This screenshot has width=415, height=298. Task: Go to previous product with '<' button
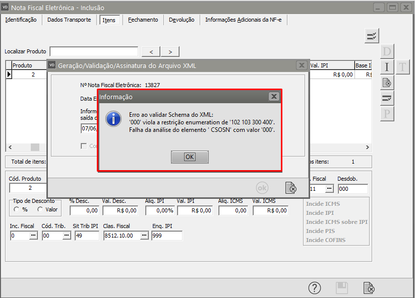[151, 51]
